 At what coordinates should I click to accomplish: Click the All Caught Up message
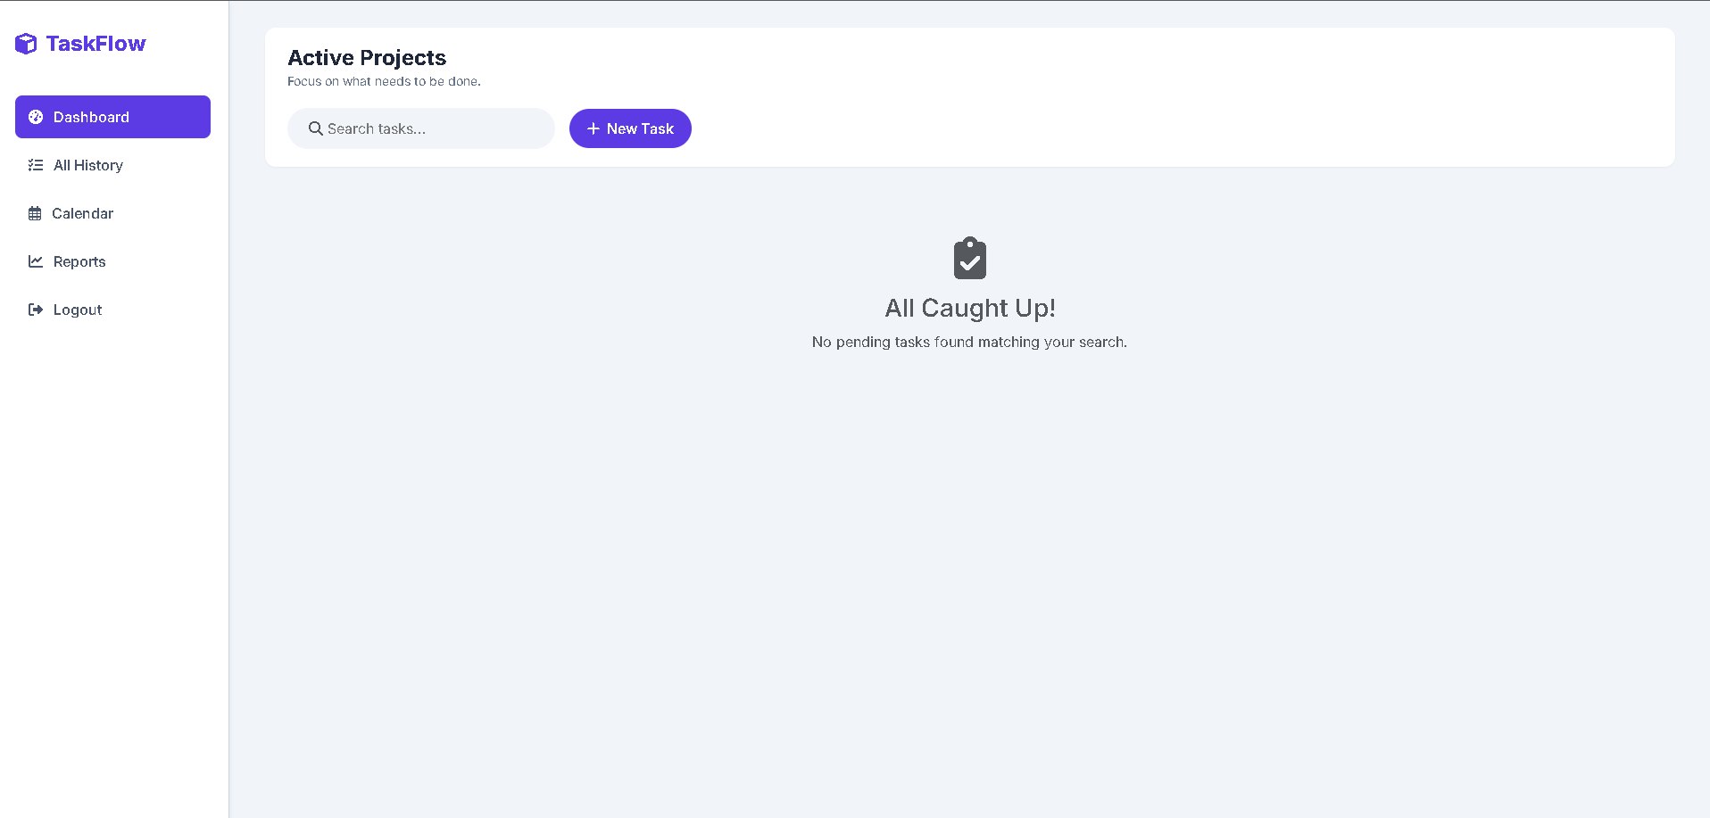coord(969,308)
